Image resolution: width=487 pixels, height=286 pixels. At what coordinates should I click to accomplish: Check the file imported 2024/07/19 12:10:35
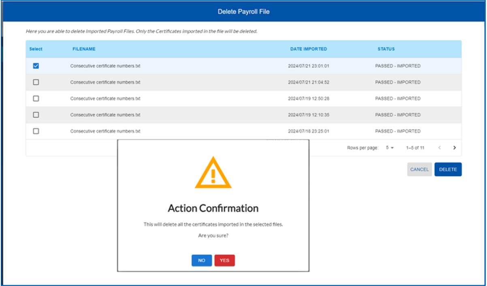(x=36, y=115)
